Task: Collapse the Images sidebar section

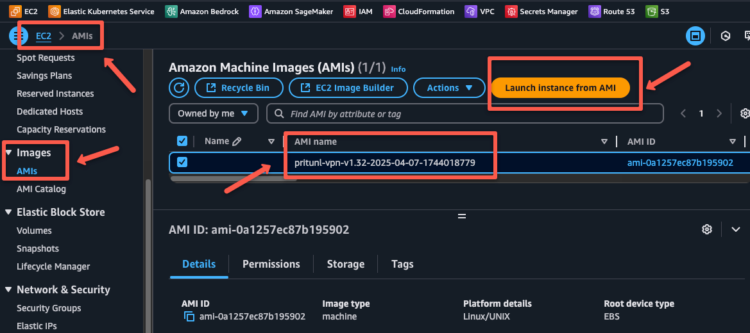Action: point(8,153)
